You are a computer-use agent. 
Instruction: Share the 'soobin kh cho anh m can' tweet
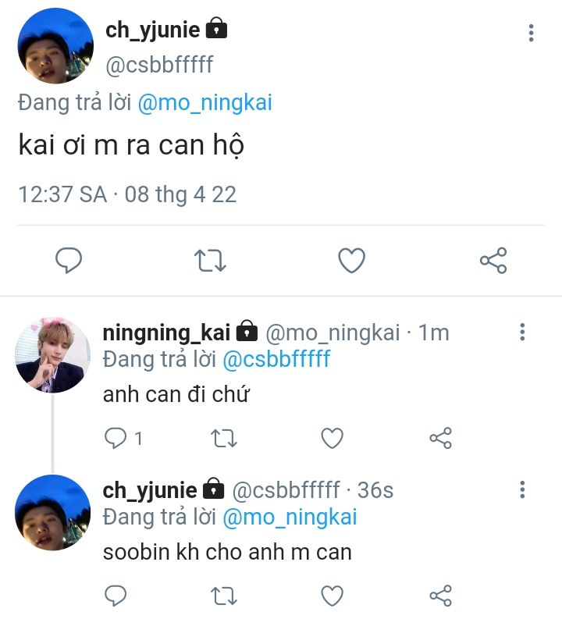[441, 596]
